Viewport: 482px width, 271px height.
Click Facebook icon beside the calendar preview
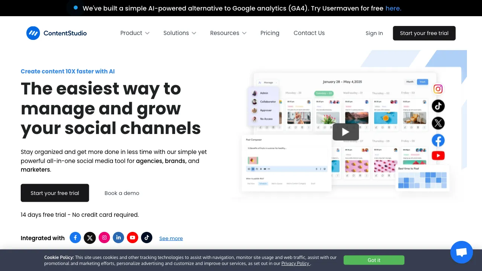pyautogui.click(x=438, y=140)
